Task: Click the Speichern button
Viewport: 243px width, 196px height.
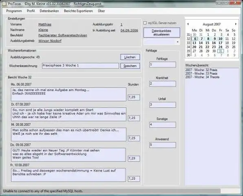Action: click(130, 66)
